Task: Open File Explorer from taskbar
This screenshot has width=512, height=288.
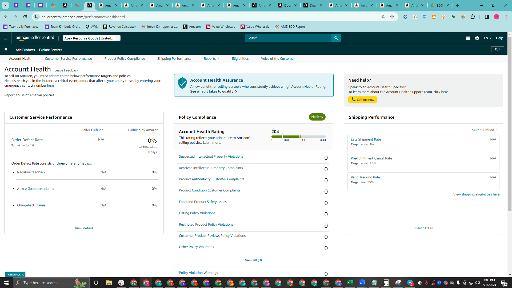Action: [109, 283]
